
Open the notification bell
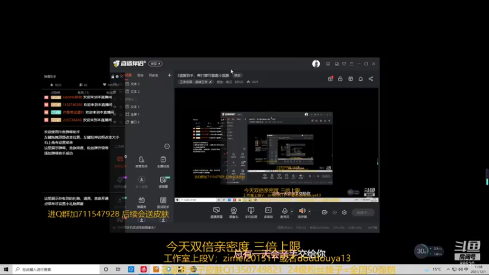[x=361, y=79]
